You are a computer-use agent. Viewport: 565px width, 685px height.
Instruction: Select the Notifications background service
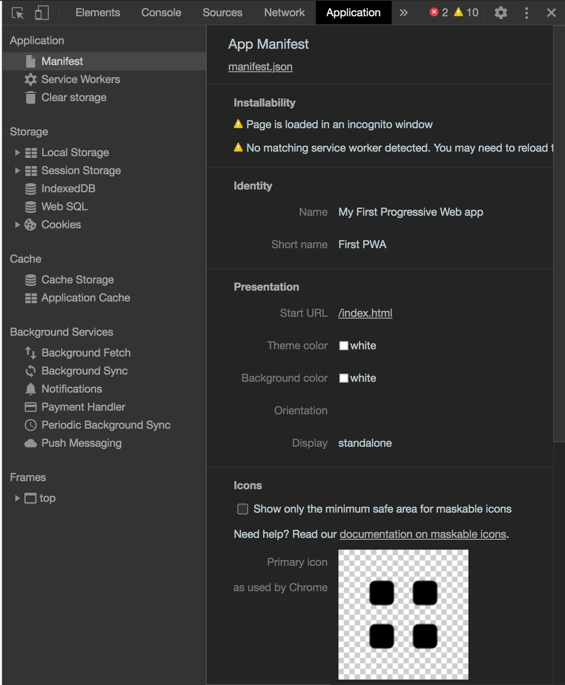coord(71,389)
